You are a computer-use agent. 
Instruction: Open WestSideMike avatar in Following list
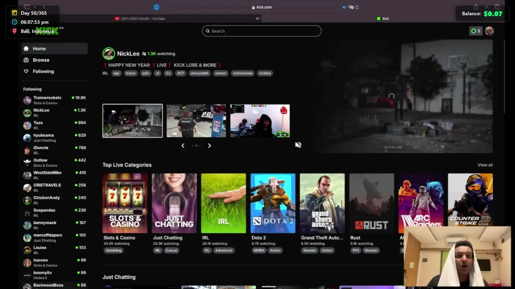(x=27, y=175)
